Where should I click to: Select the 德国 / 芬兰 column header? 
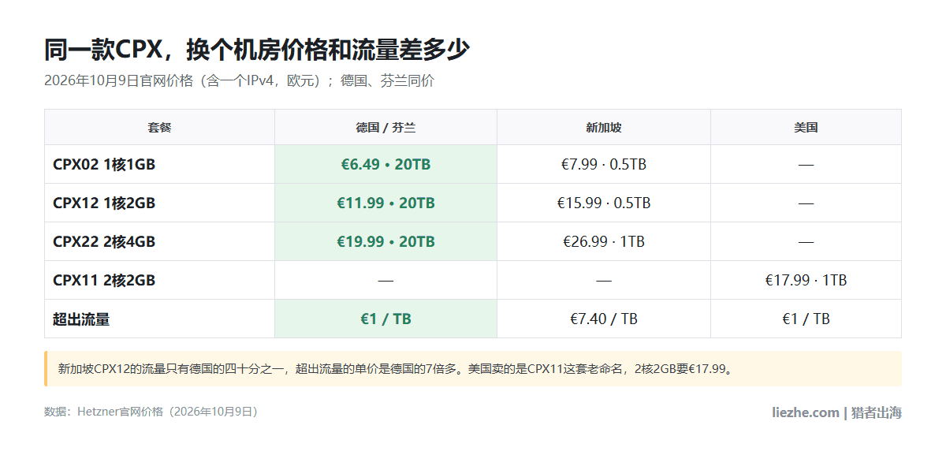point(385,127)
